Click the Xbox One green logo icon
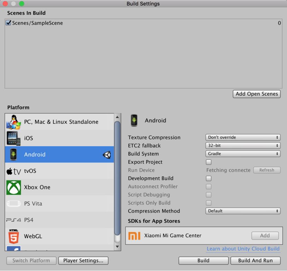 pos(13,187)
